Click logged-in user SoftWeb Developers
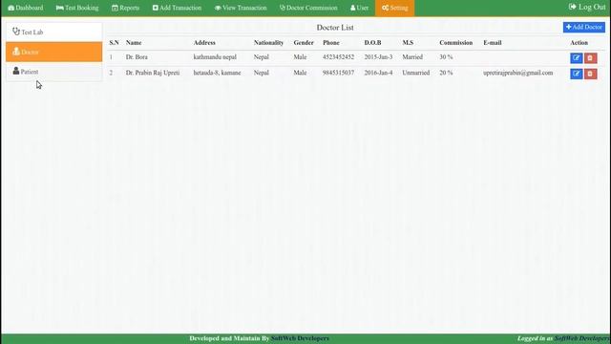The width and height of the screenshot is (611, 344). point(582,338)
